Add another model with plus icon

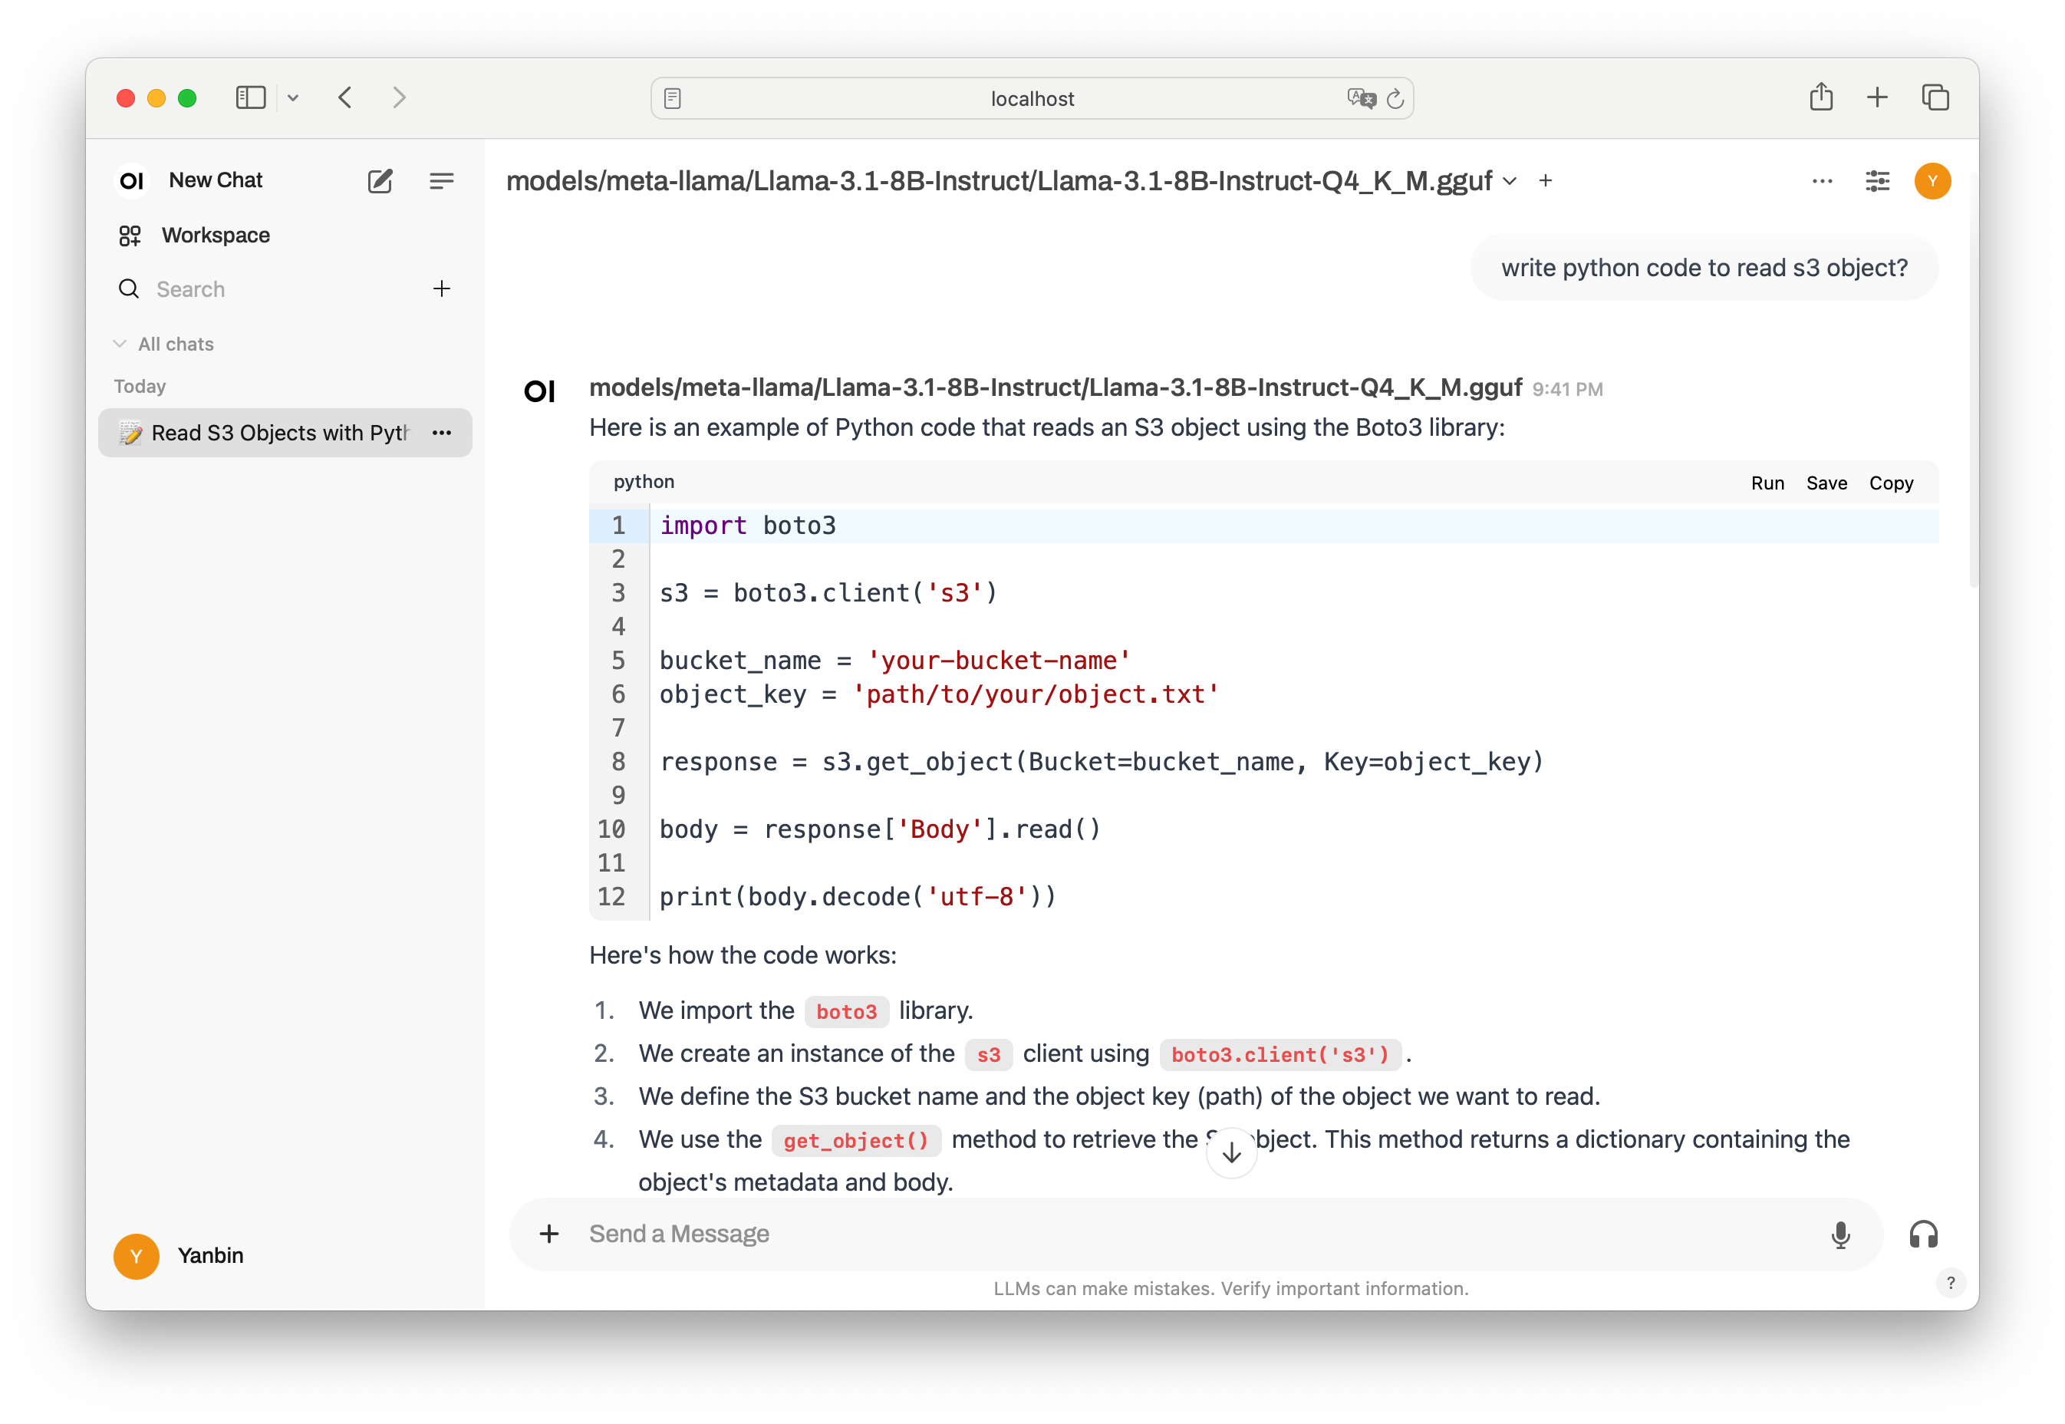[x=1546, y=181]
